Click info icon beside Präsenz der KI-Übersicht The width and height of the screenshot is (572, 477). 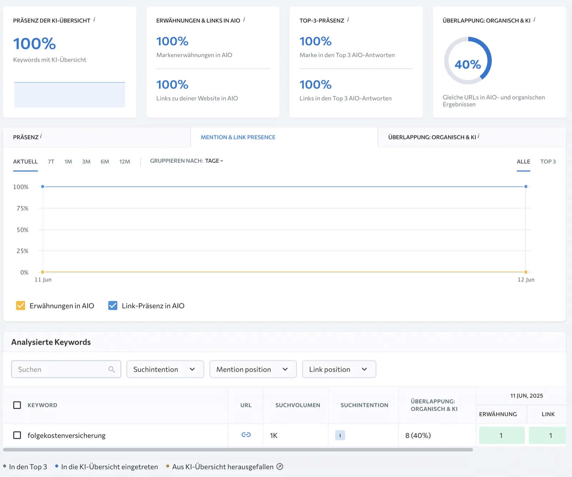pos(94,20)
